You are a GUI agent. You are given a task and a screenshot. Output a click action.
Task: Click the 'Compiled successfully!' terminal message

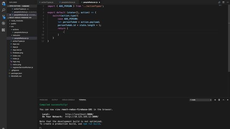54,105
